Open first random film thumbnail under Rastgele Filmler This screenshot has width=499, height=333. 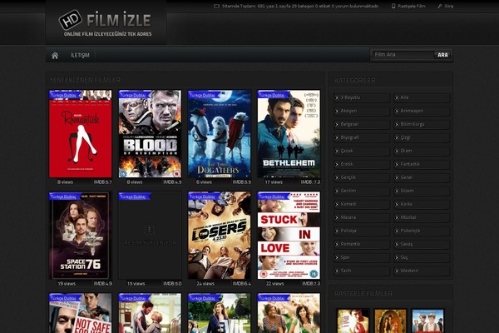click(353, 321)
